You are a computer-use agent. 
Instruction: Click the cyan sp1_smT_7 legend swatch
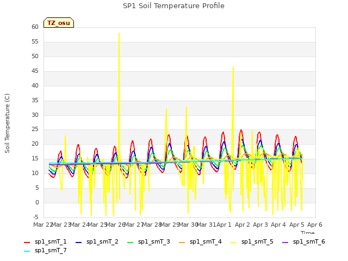click(x=27, y=251)
